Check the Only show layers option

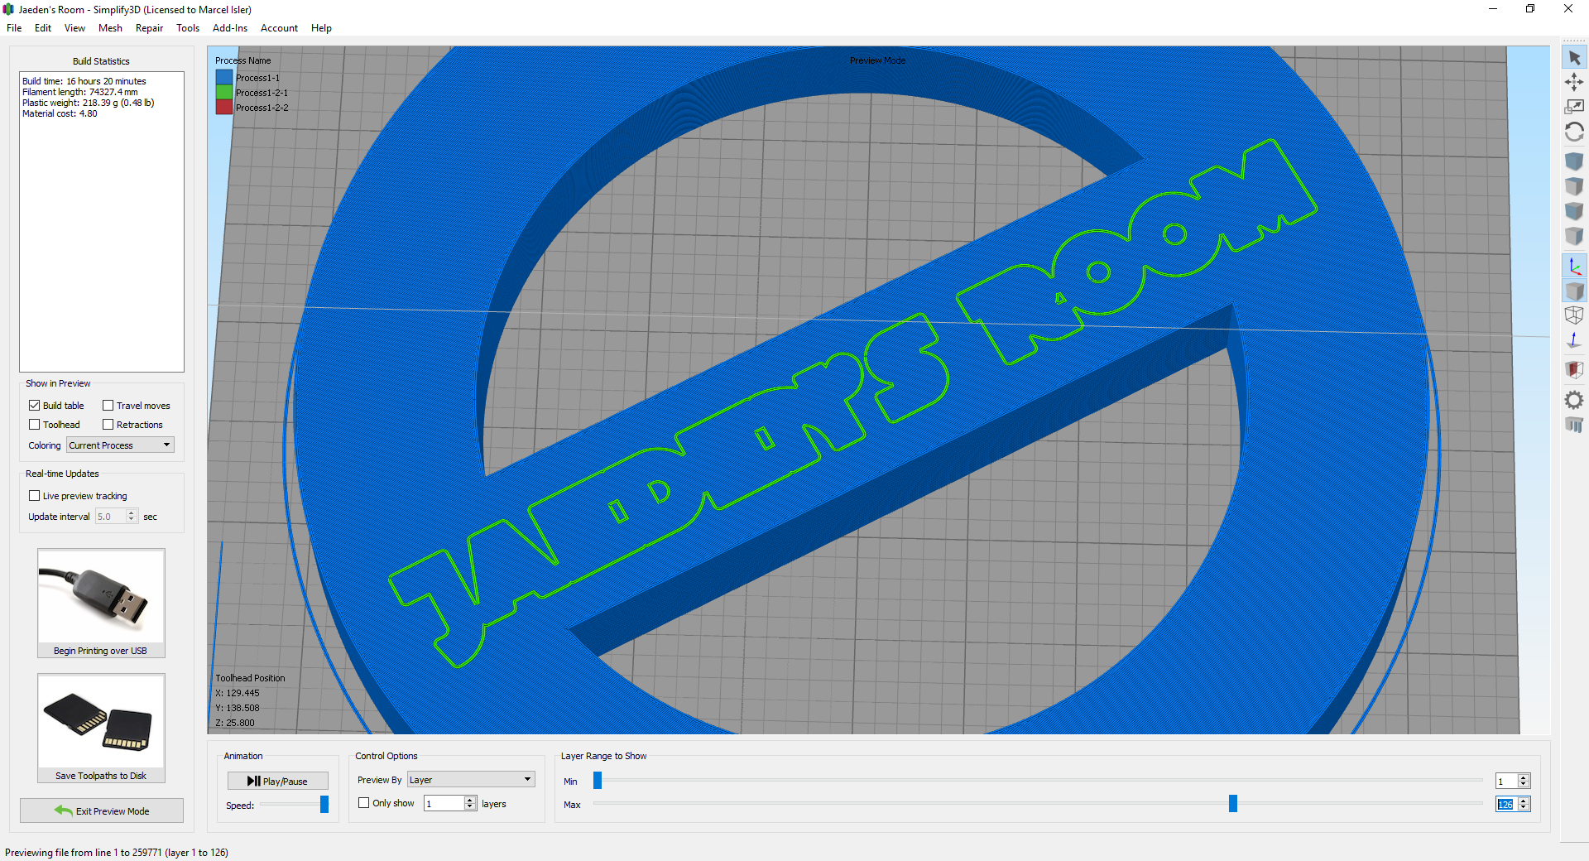364,803
